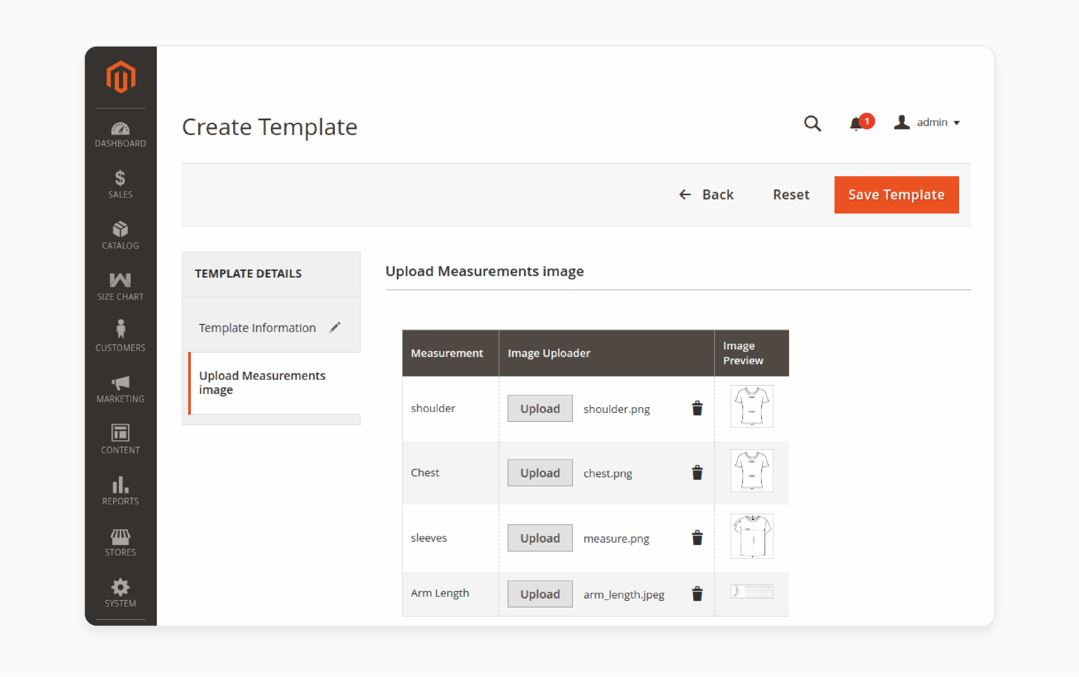Image resolution: width=1079 pixels, height=677 pixels.
Task: Select Upload Measurements image tab
Action: click(274, 383)
